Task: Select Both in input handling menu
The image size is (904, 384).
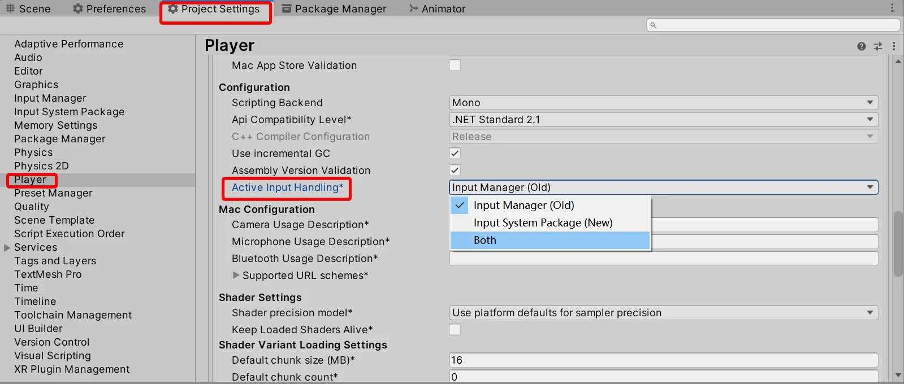Action: pyautogui.click(x=485, y=241)
